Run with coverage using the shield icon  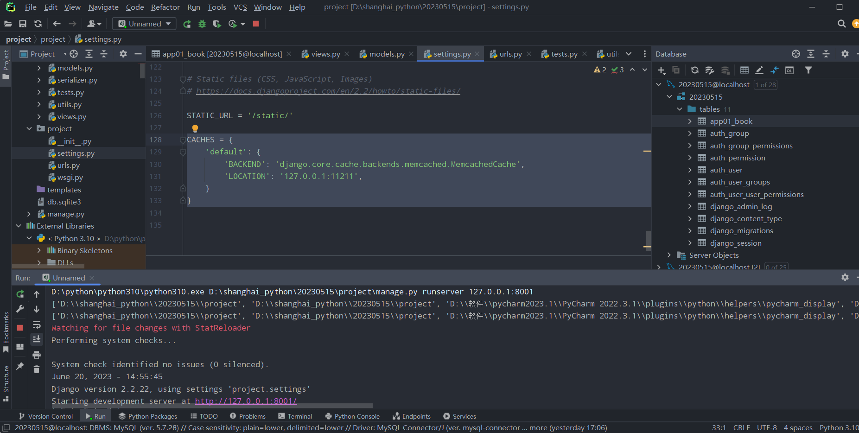(217, 24)
